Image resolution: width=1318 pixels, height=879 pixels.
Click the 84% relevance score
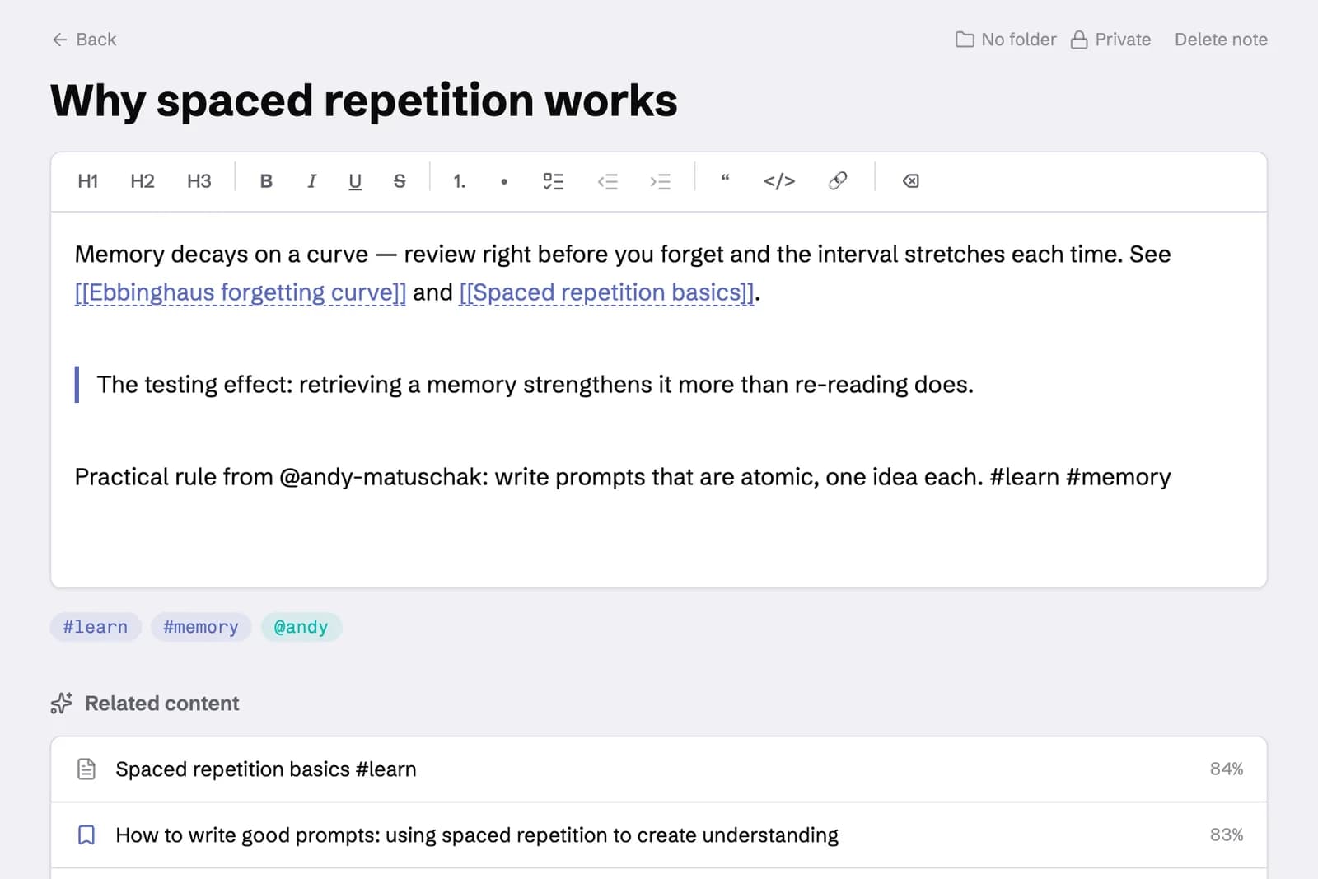tap(1227, 769)
